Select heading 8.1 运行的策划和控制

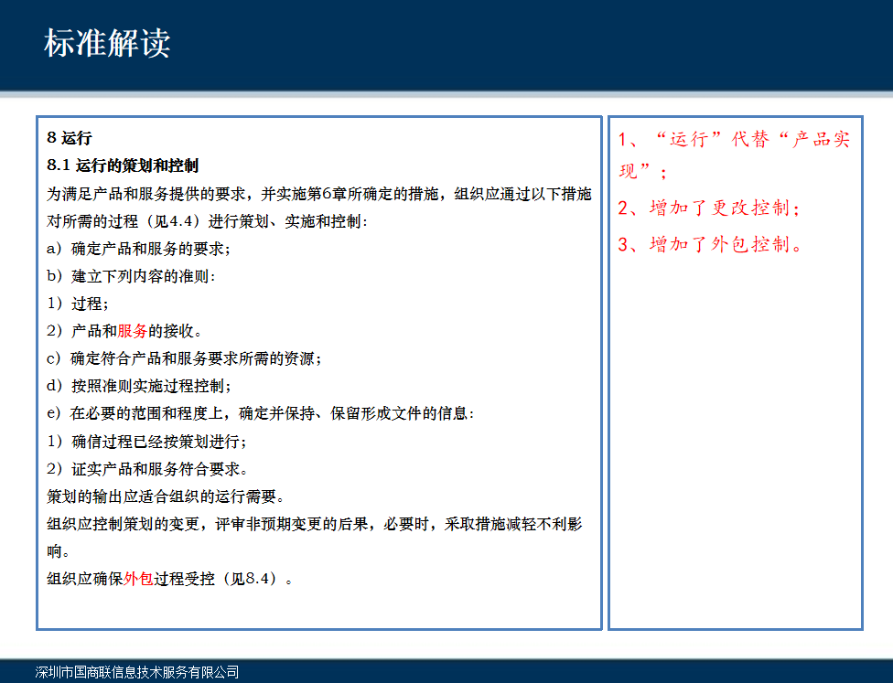point(123,165)
